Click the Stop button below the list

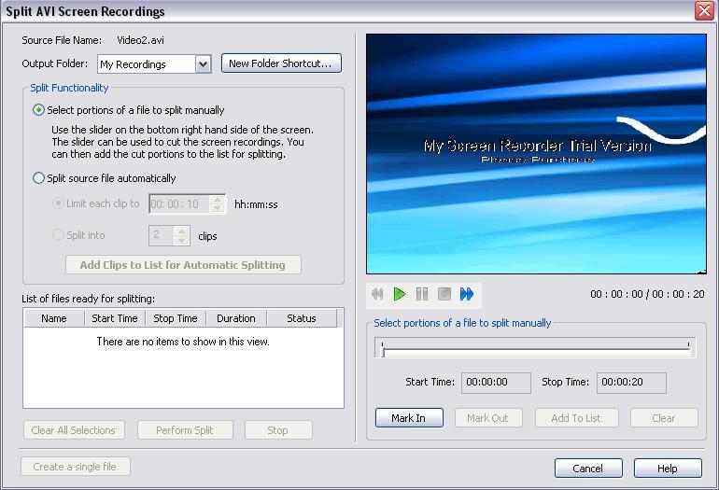click(x=278, y=430)
